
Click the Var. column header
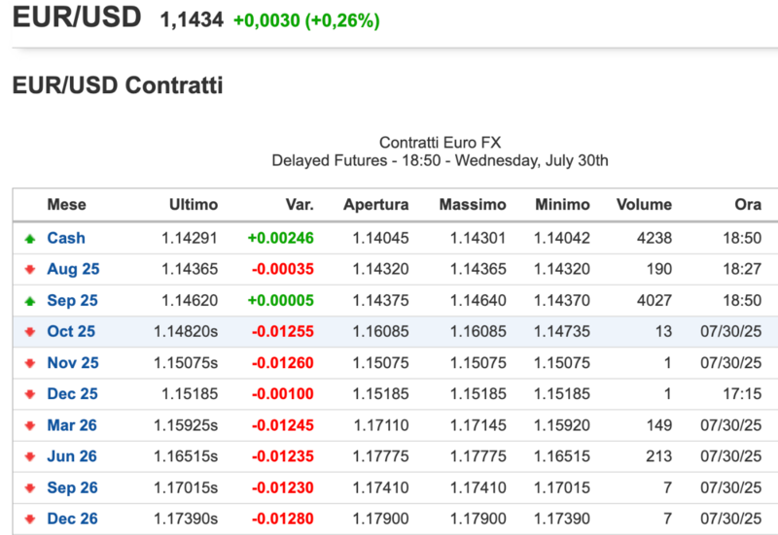[299, 205]
